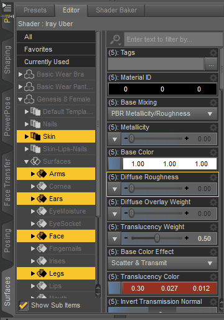
Task: Click the Arms surface icon
Action: [x=42, y=174]
